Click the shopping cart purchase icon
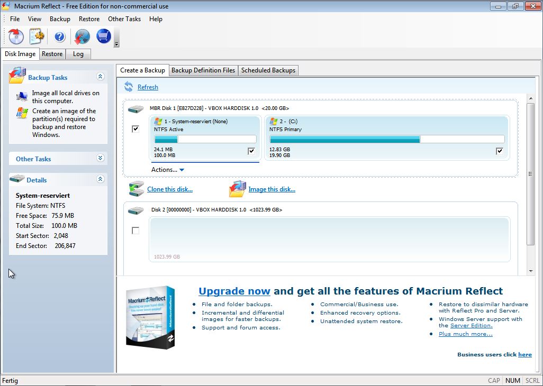543x386 pixels. [x=103, y=36]
